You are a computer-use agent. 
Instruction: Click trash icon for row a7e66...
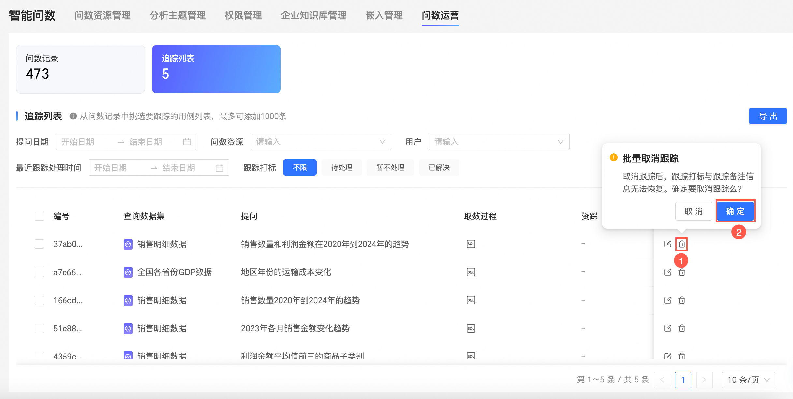pyautogui.click(x=682, y=272)
